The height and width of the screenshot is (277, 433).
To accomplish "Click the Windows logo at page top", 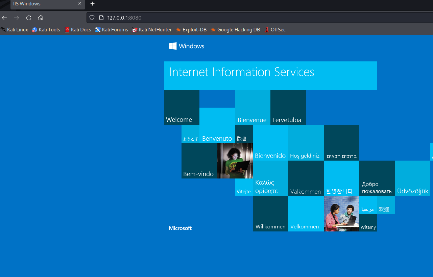I will pyautogui.click(x=187, y=46).
